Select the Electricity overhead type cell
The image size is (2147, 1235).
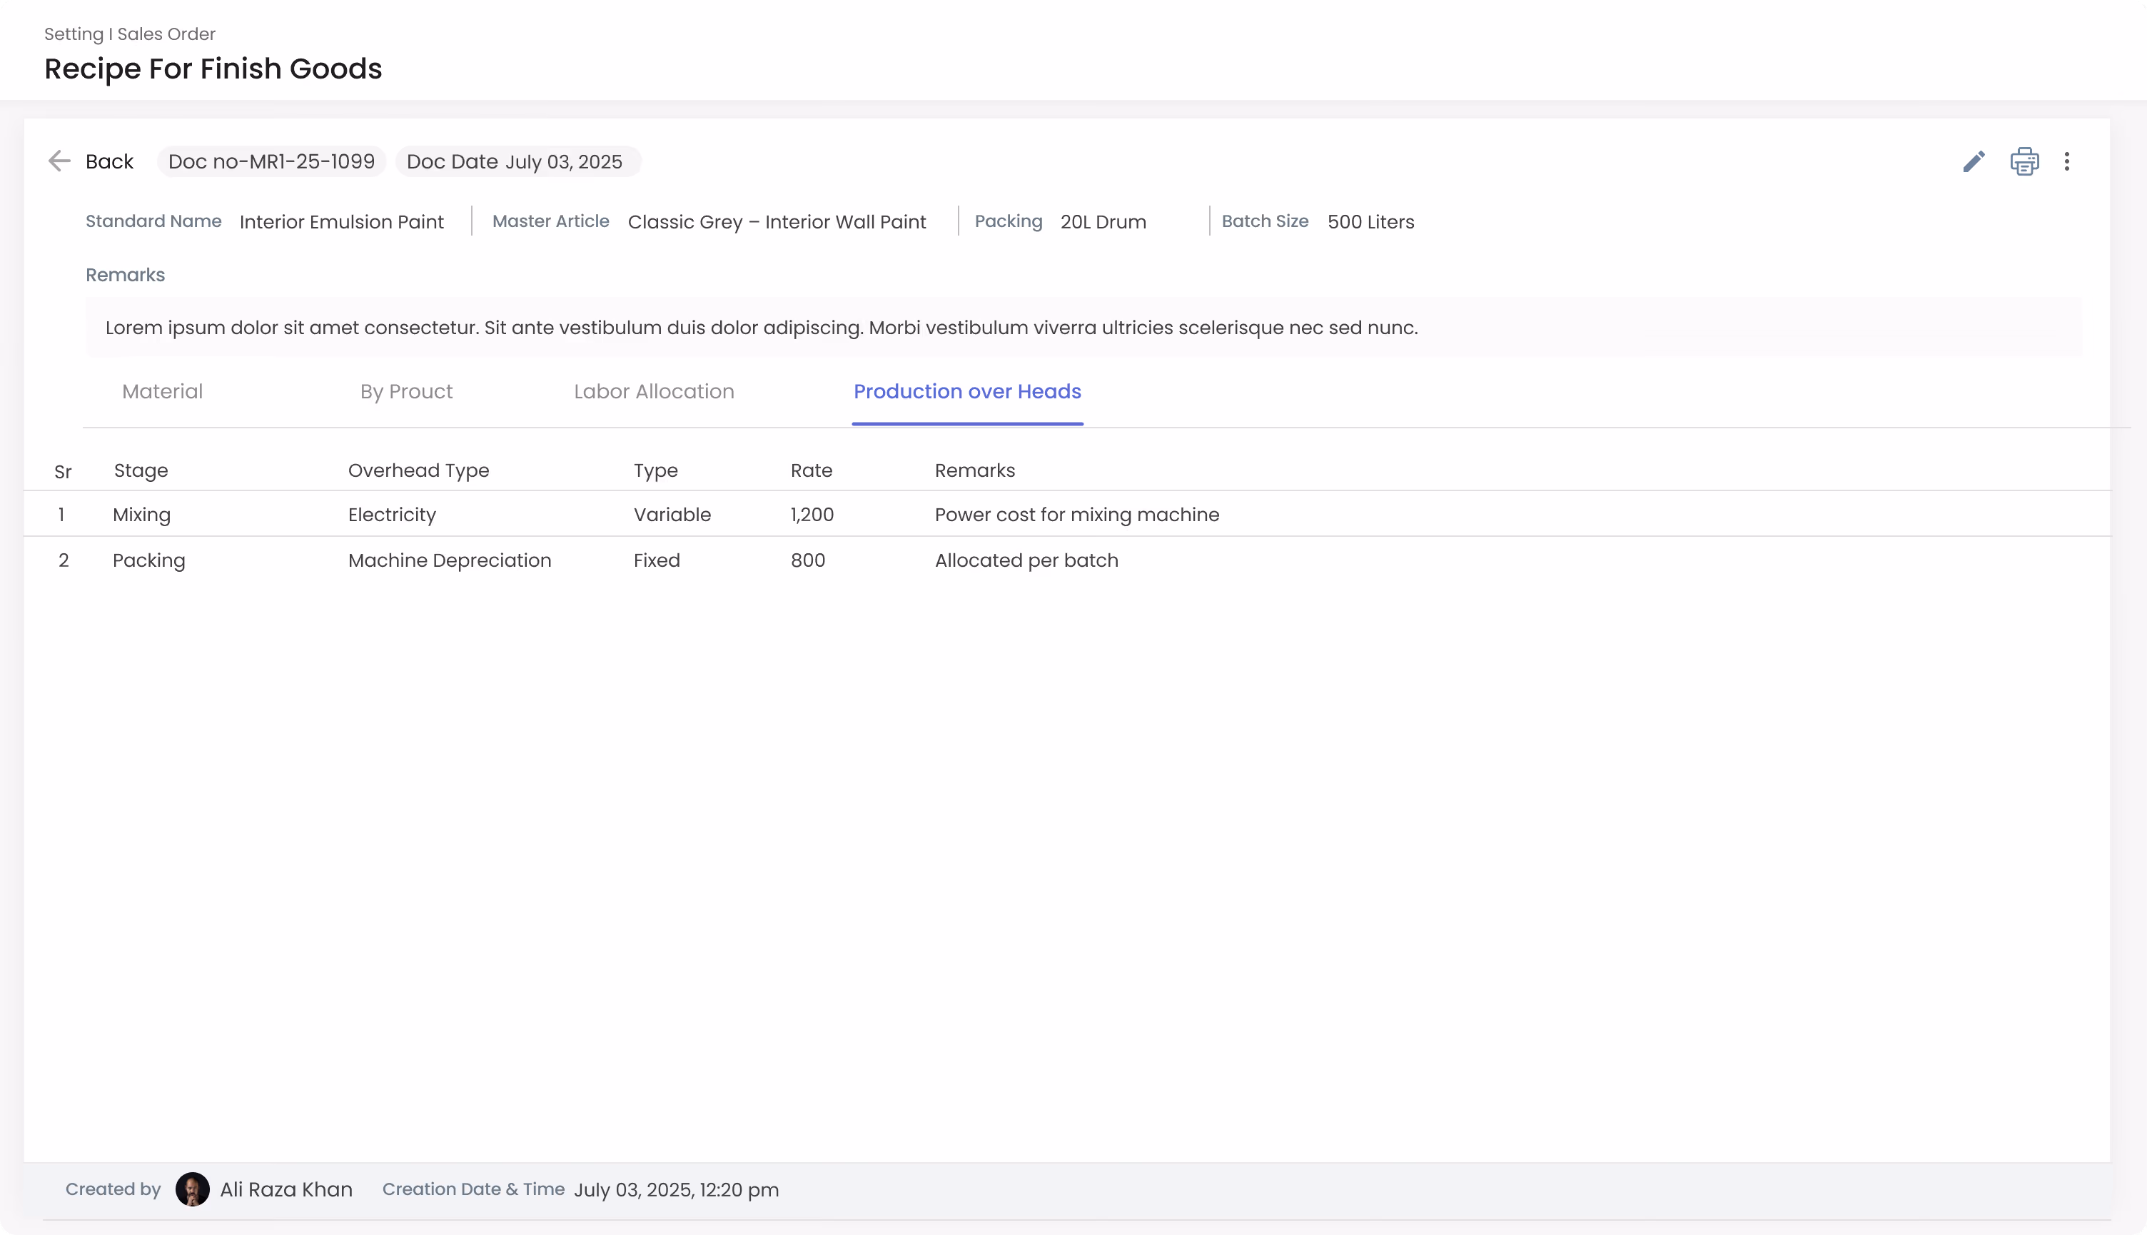392,515
